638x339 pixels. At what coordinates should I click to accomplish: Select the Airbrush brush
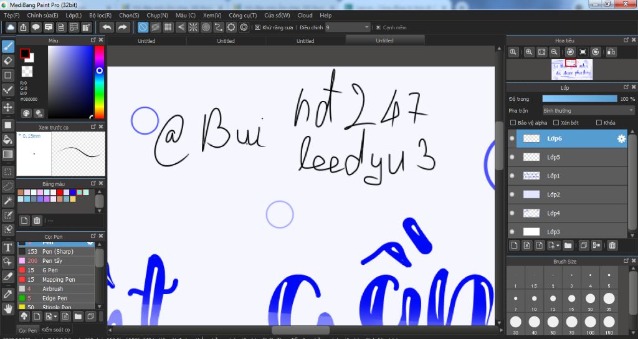click(56, 289)
